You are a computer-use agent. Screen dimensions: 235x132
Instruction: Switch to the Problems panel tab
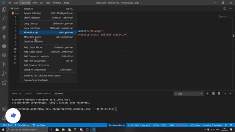(17, 93)
